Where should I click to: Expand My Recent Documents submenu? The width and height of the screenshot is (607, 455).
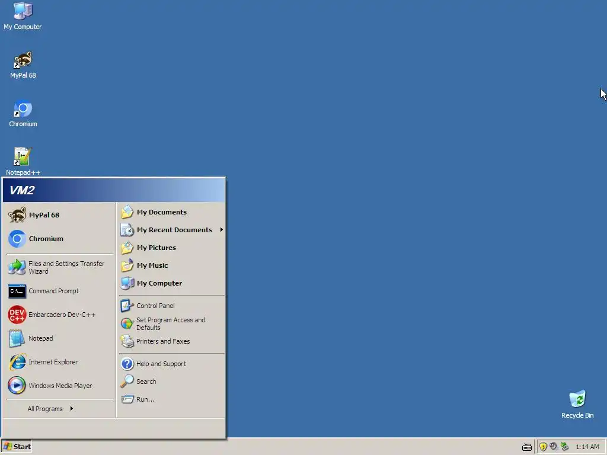pyautogui.click(x=171, y=230)
